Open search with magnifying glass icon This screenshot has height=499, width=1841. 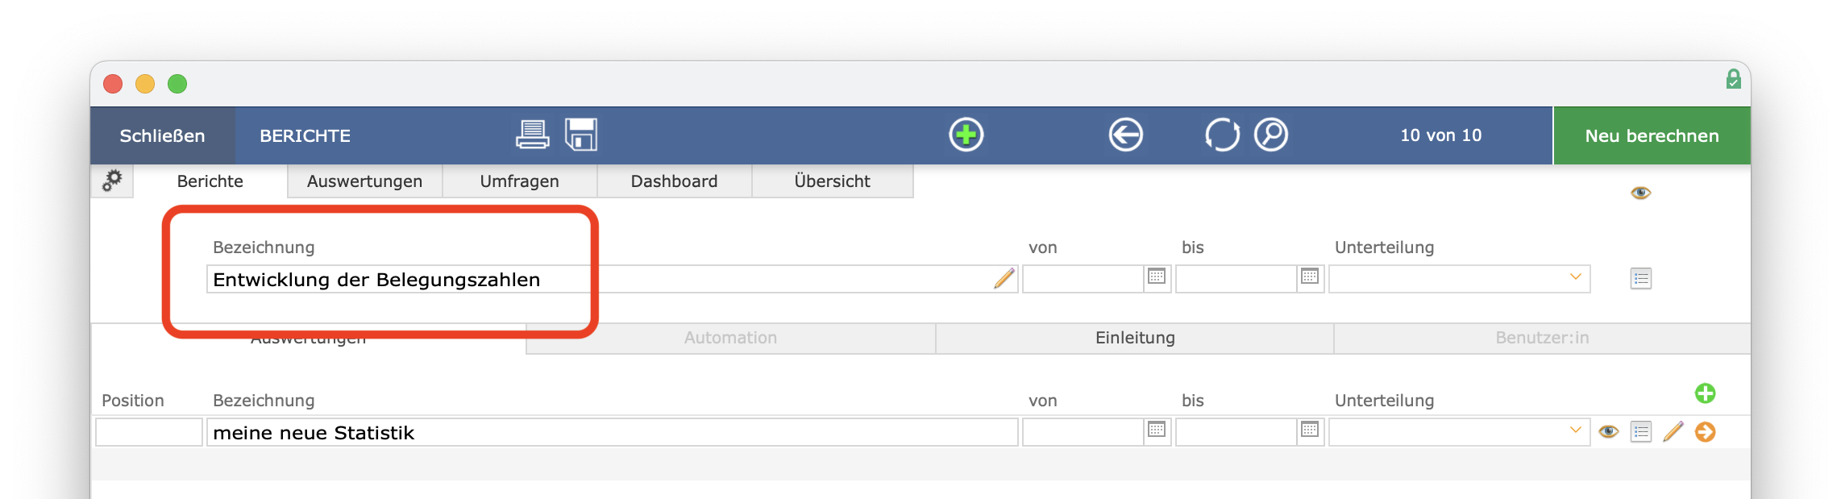pyautogui.click(x=1271, y=135)
